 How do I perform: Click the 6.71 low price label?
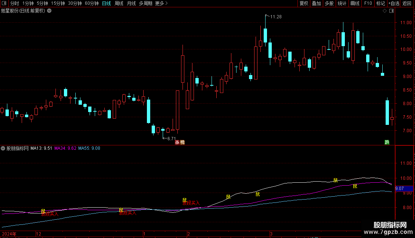(172, 138)
